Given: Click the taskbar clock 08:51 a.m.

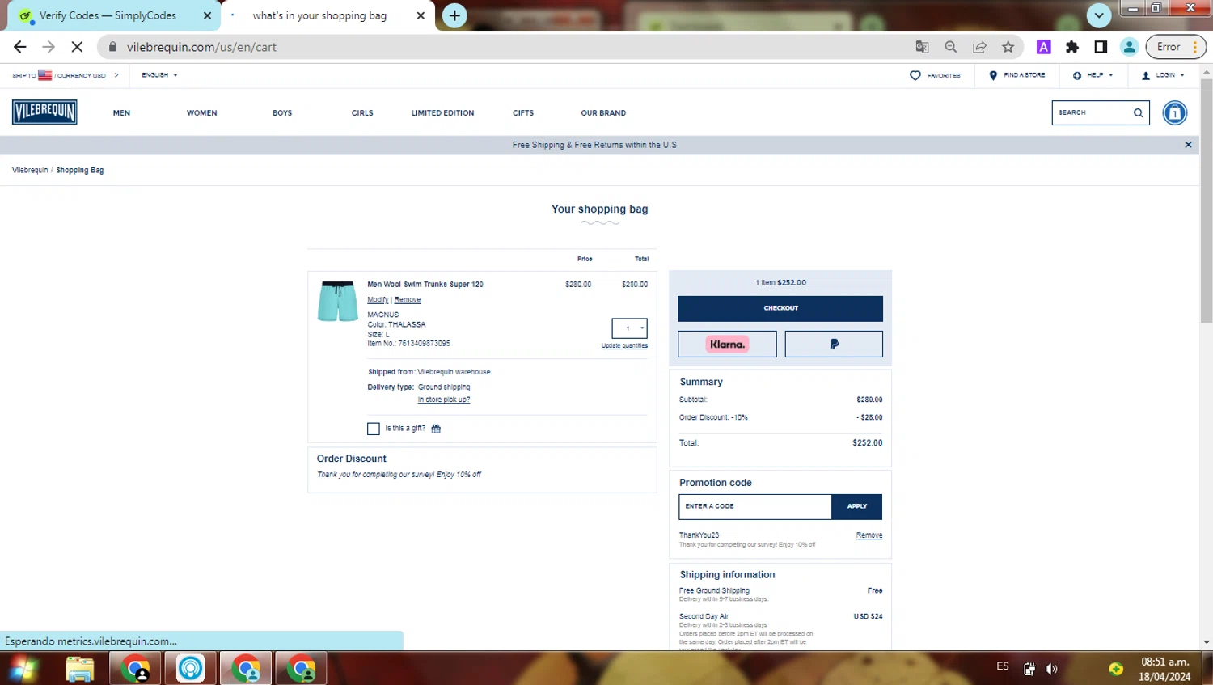Looking at the screenshot, I should 1164,662.
